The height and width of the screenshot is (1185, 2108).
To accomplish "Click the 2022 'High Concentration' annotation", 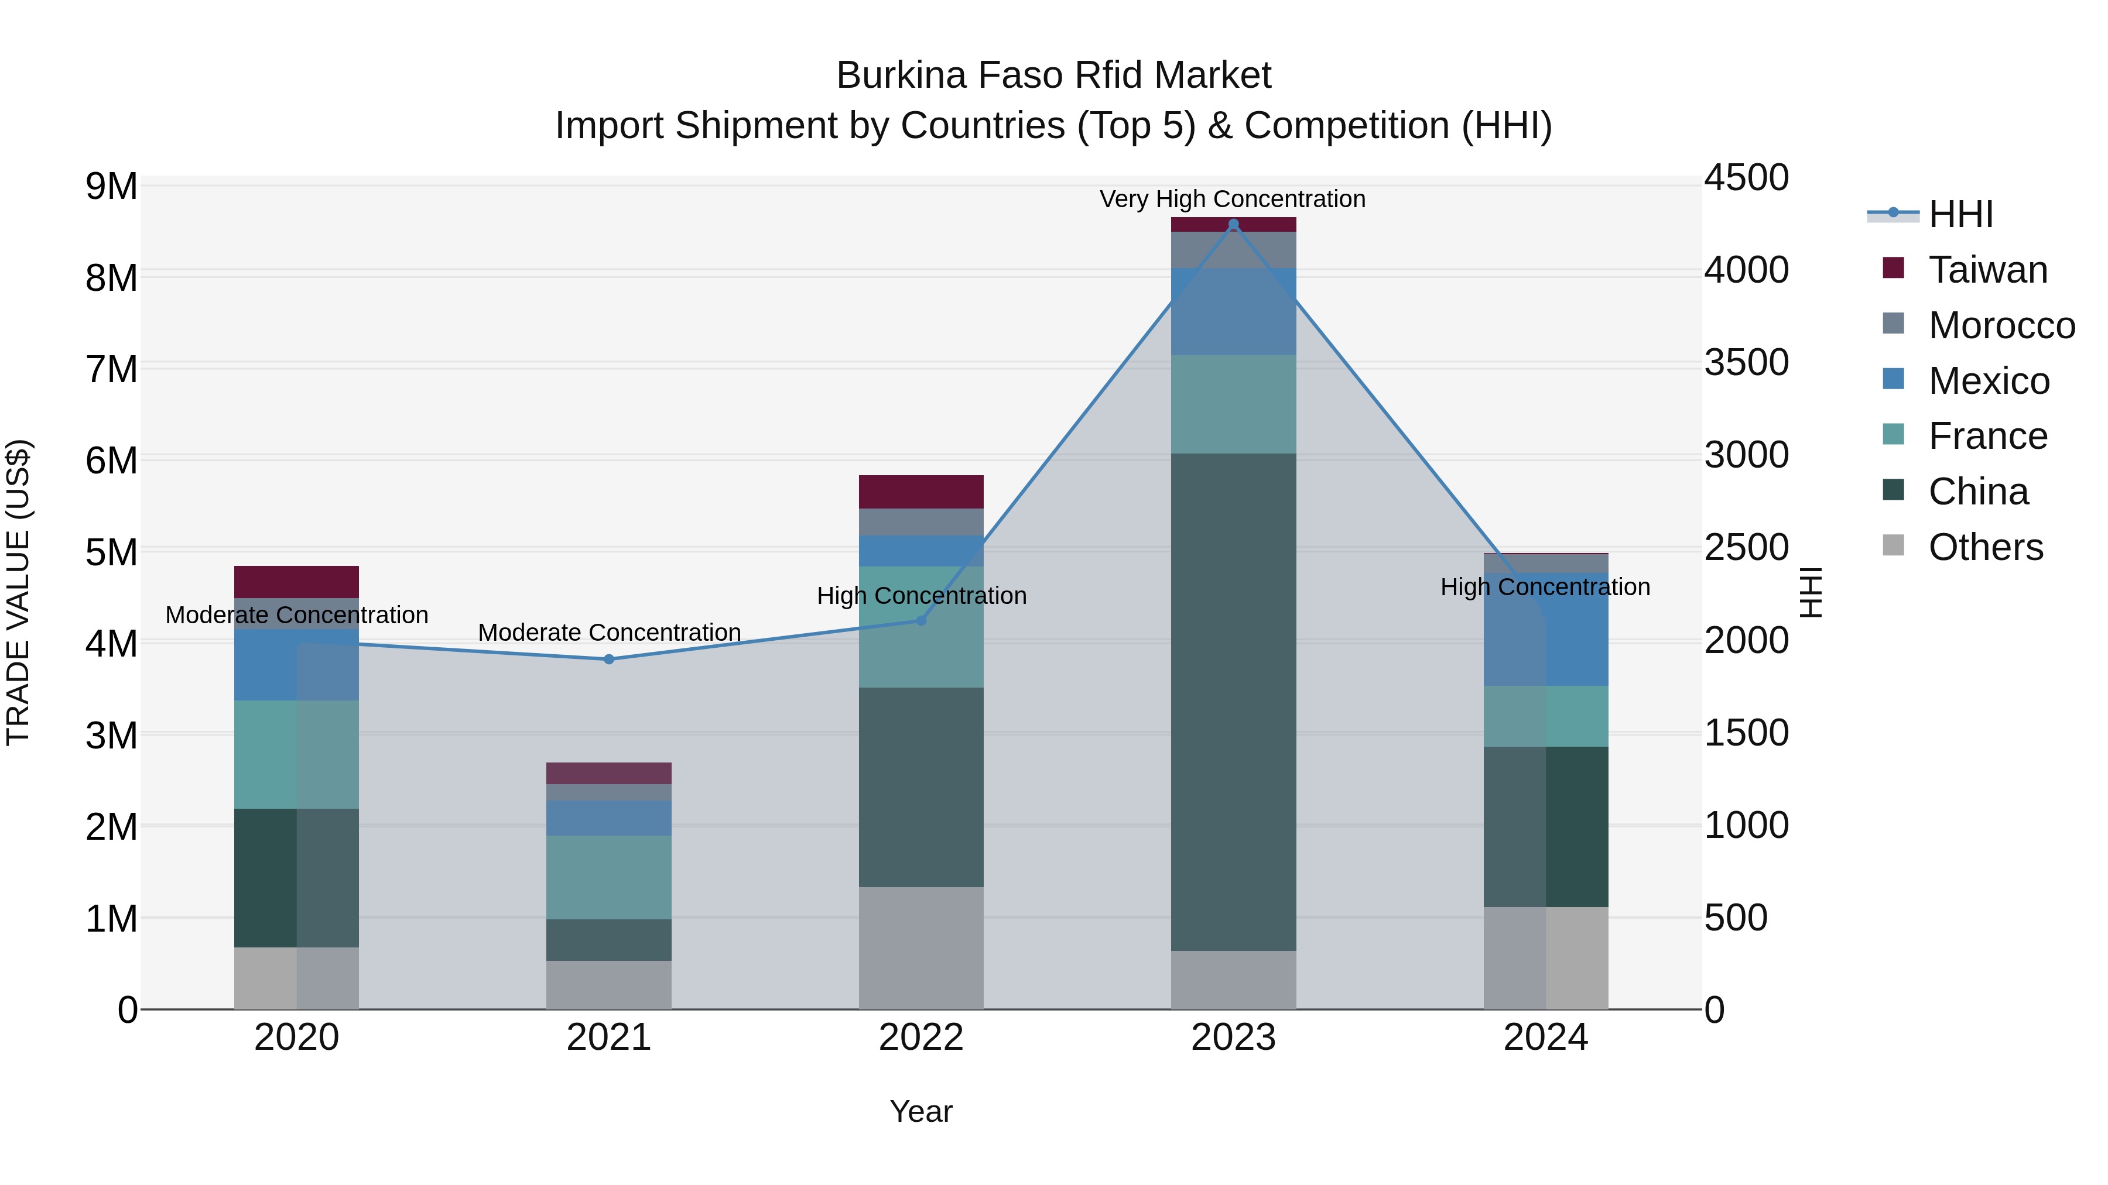I will point(922,595).
